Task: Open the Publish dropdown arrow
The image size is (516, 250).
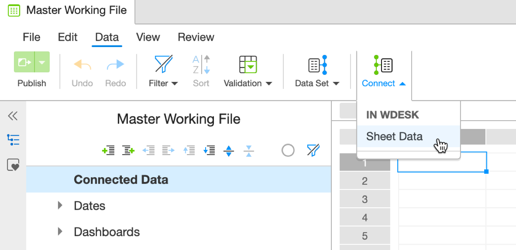Action: click(42, 62)
